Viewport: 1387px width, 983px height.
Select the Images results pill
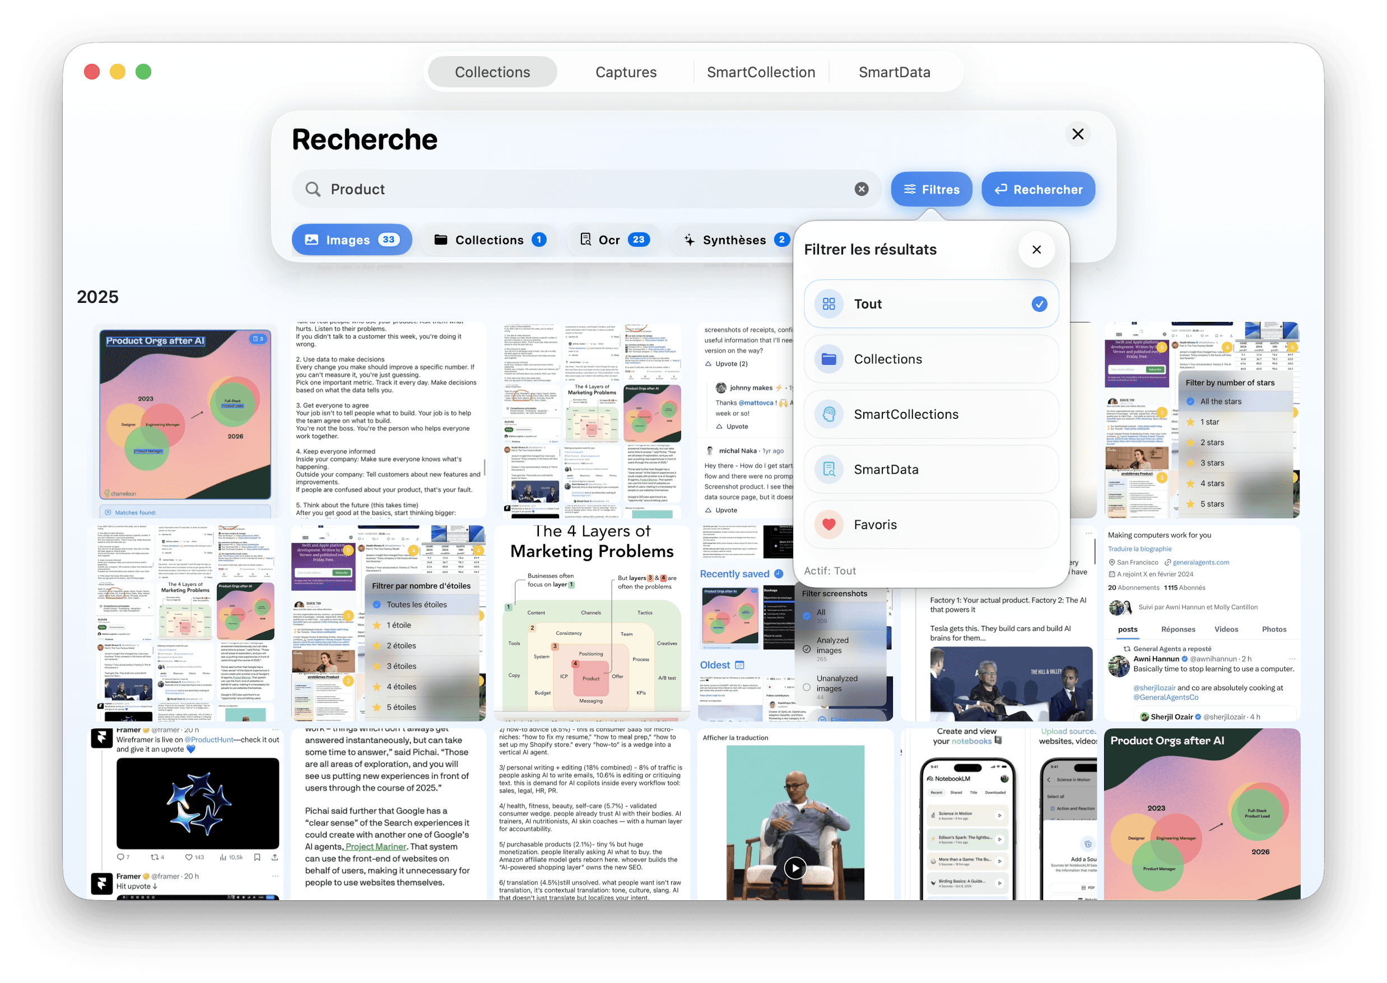point(351,240)
